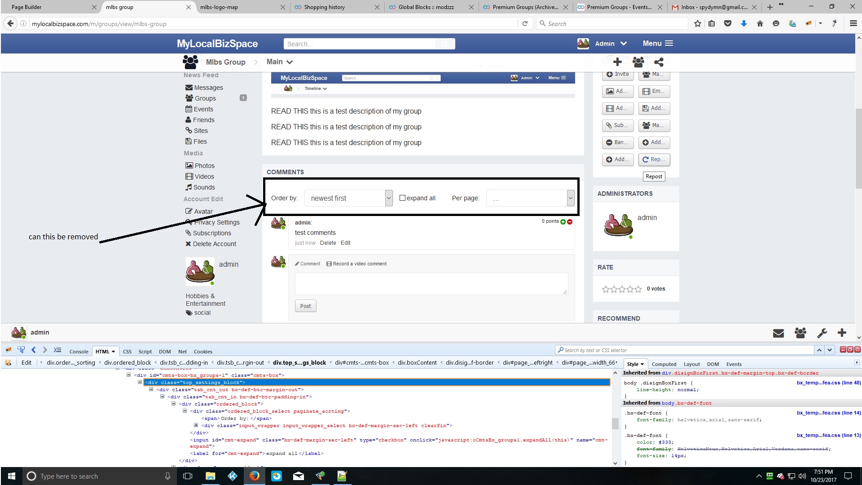Open the Order by newest first dropdown
862x485 pixels.
pos(348,198)
